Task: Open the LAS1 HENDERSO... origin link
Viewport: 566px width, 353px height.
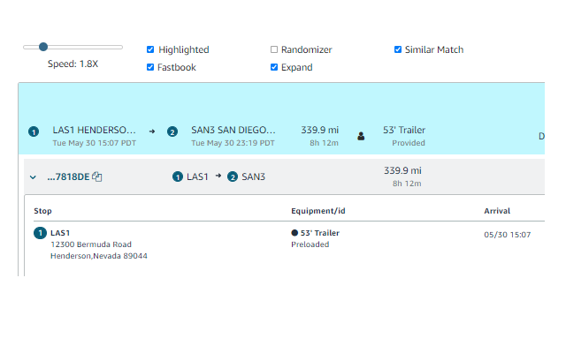Action: (x=95, y=130)
